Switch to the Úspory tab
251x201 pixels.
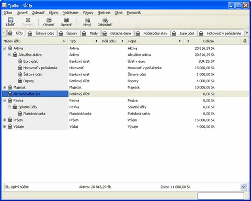click(69, 33)
